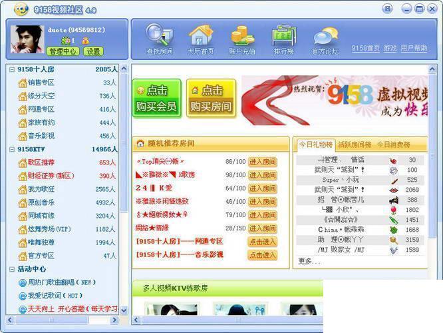
Task: Click house icon beside 歌区推荐
Action: [23, 163]
